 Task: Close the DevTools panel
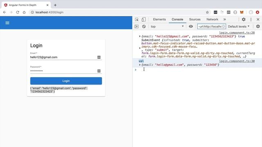point(258,20)
